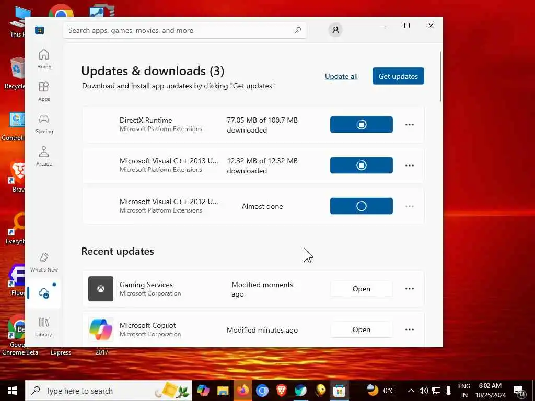Screen dimensions: 535x401
Task: Select the DirectX Runtime title text
Action: click(146, 120)
